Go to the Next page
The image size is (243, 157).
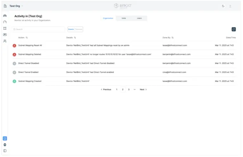143,90
